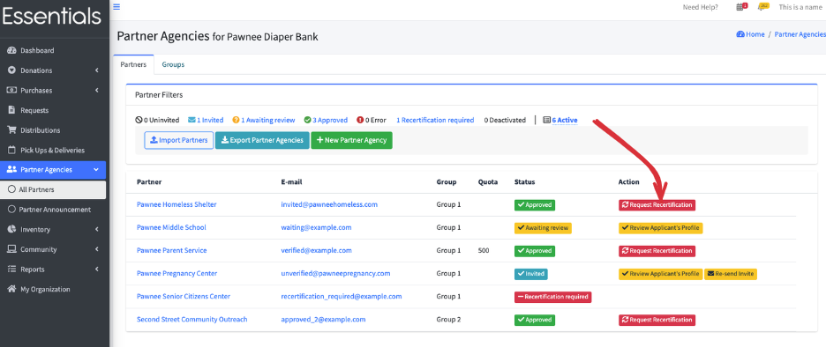The height and width of the screenshot is (347, 826).
Task: Click the My Organization home icon
Action: pyautogui.click(x=11, y=289)
